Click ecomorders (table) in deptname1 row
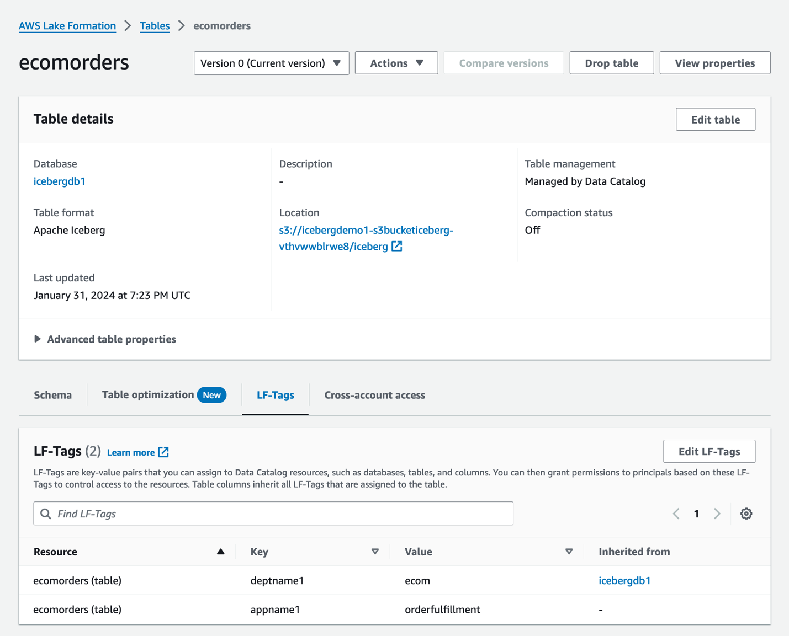The height and width of the screenshot is (636, 789). (77, 581)
